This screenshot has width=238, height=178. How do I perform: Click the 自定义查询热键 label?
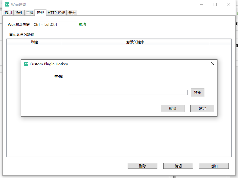[22, 34]
